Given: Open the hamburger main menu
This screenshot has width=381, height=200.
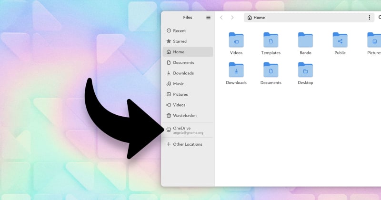Looking at the screenshot, I should 208,18.
